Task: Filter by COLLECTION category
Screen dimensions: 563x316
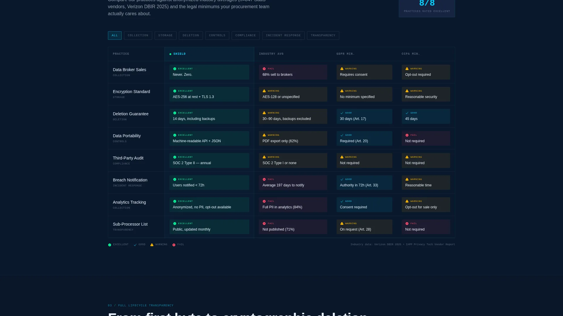Action: tap(138, 35)
